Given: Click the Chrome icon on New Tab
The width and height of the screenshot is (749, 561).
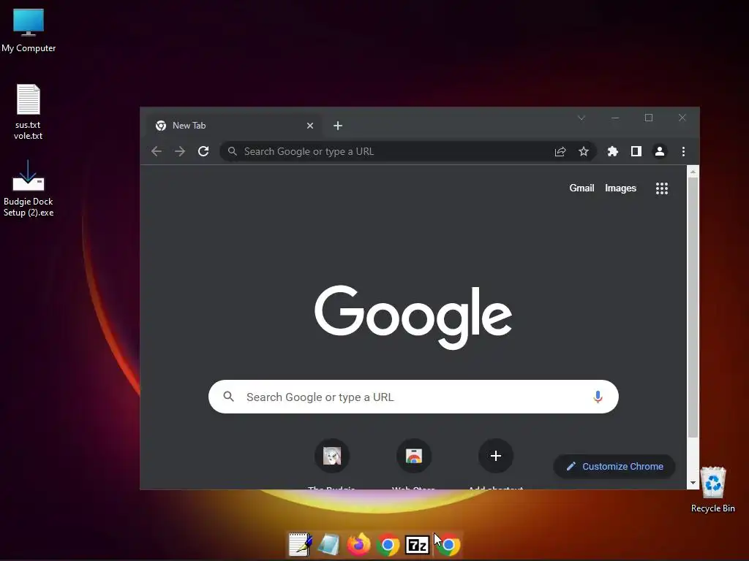Looking at the screenshot, I should (161, 126).
